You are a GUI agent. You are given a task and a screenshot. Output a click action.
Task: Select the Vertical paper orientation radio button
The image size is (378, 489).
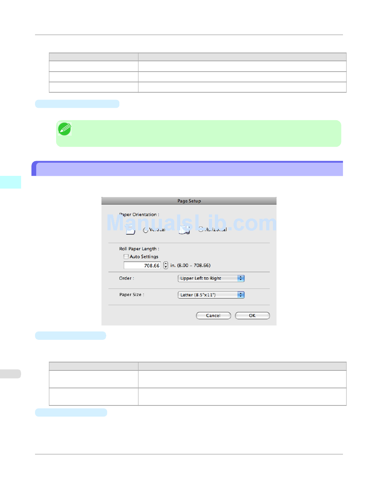coord(145,230)
